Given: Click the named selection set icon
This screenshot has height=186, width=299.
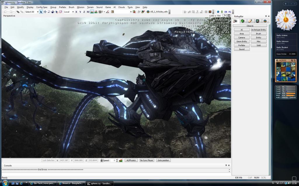Looking at the screenshot, I should (112, 12).
